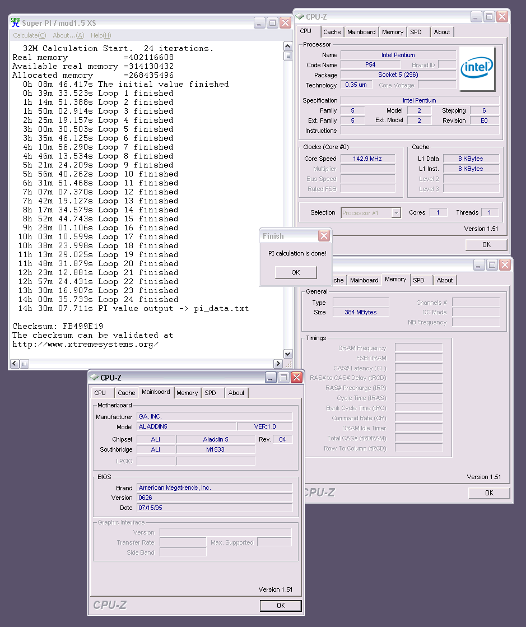This screenshot has height=627, width=526.
Task: Click the xtremesystems.org URL text
Action: (x=86, y=344)
